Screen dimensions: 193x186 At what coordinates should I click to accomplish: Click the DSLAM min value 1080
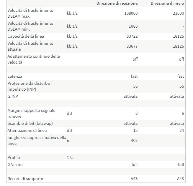coord(133,26)
